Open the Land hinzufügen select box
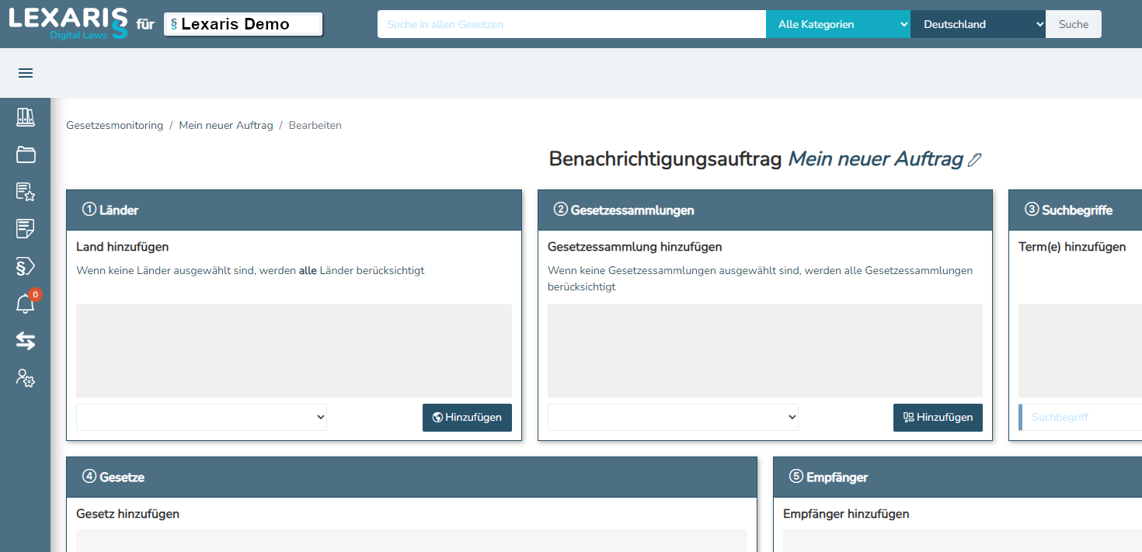 [x=201, y=417]
